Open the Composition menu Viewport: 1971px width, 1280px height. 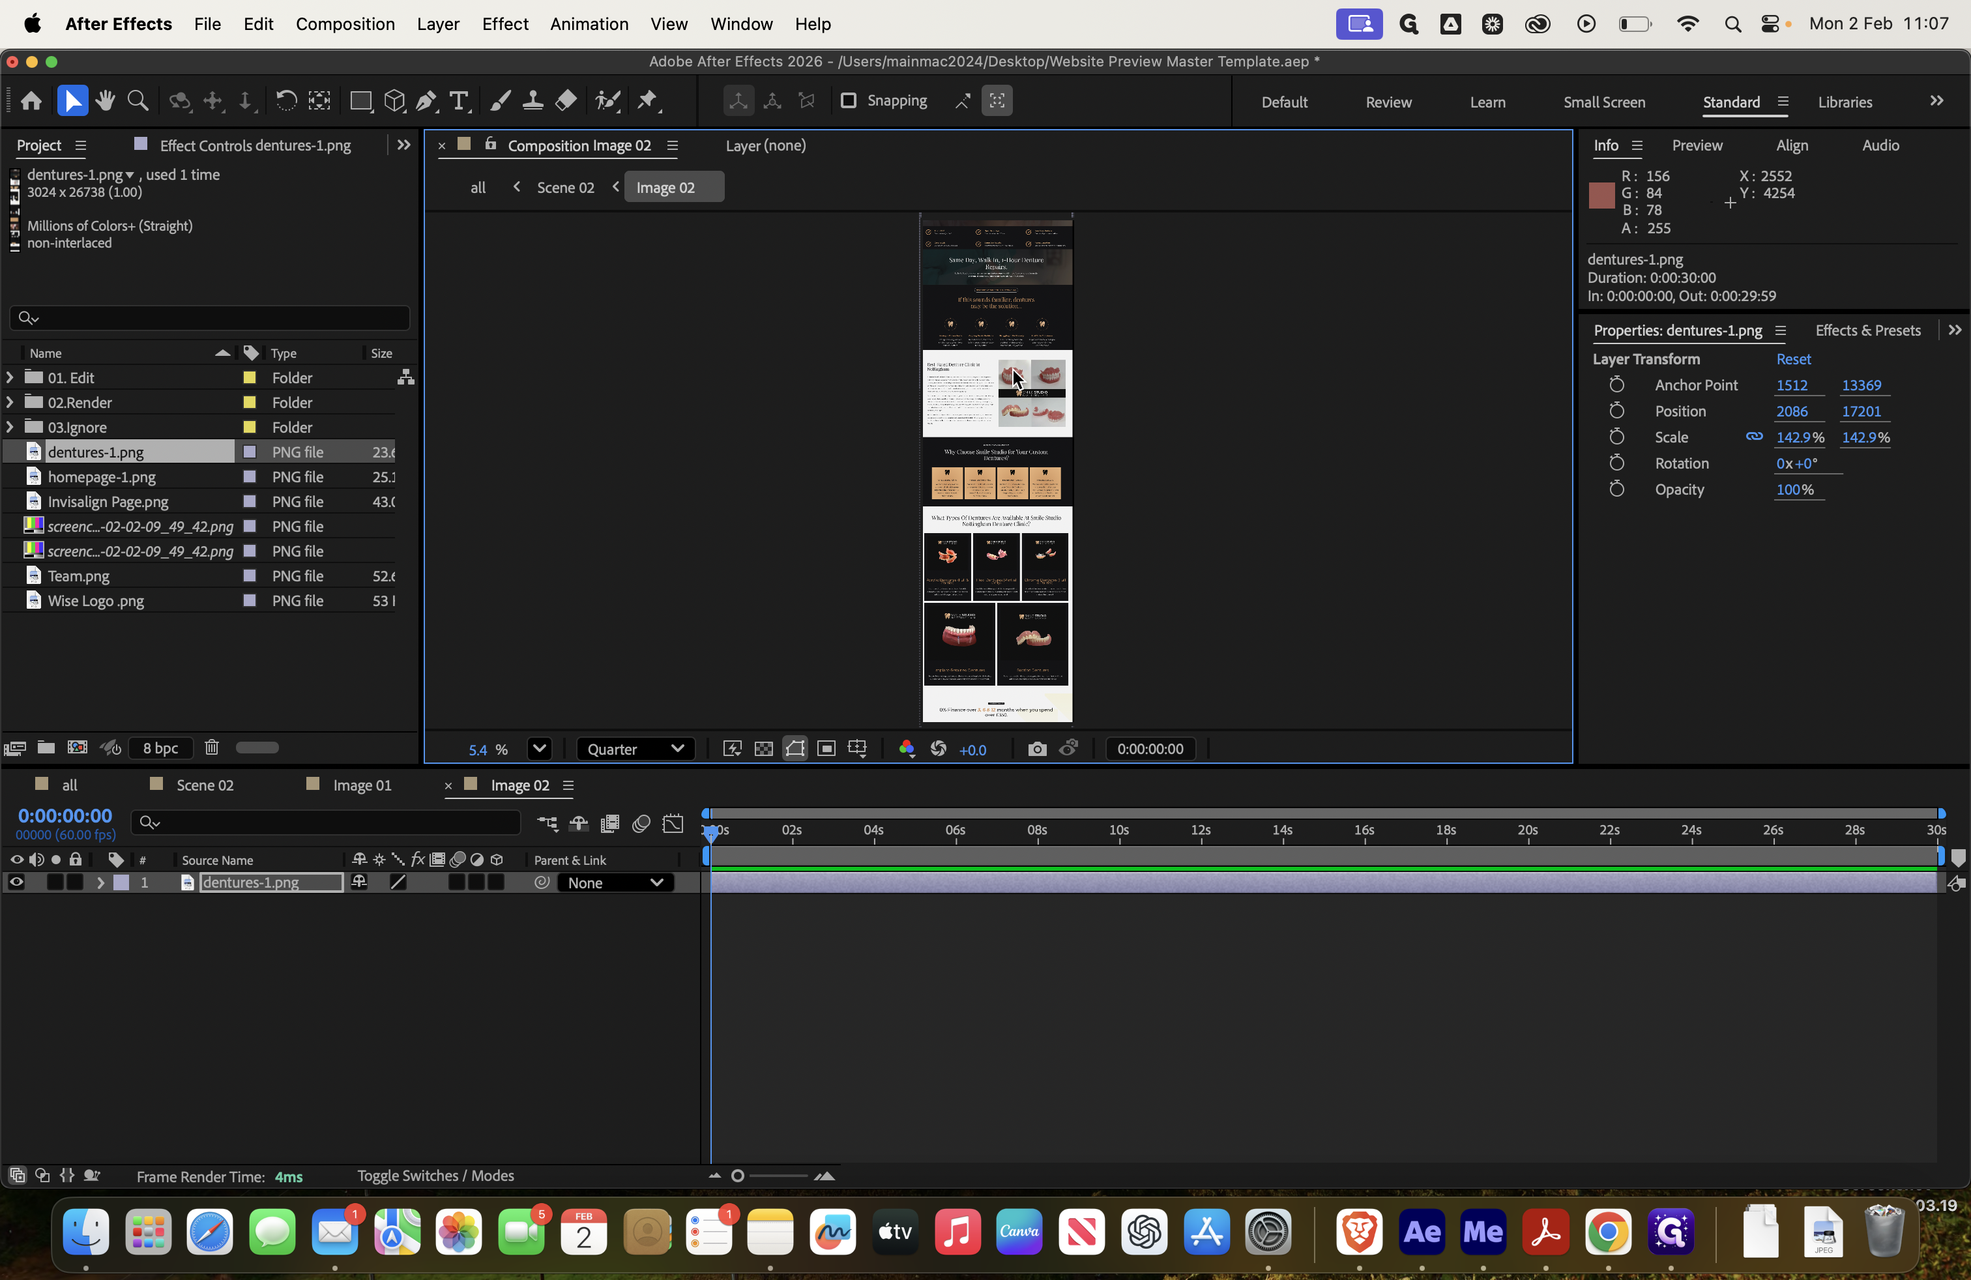tap(345, 24)
